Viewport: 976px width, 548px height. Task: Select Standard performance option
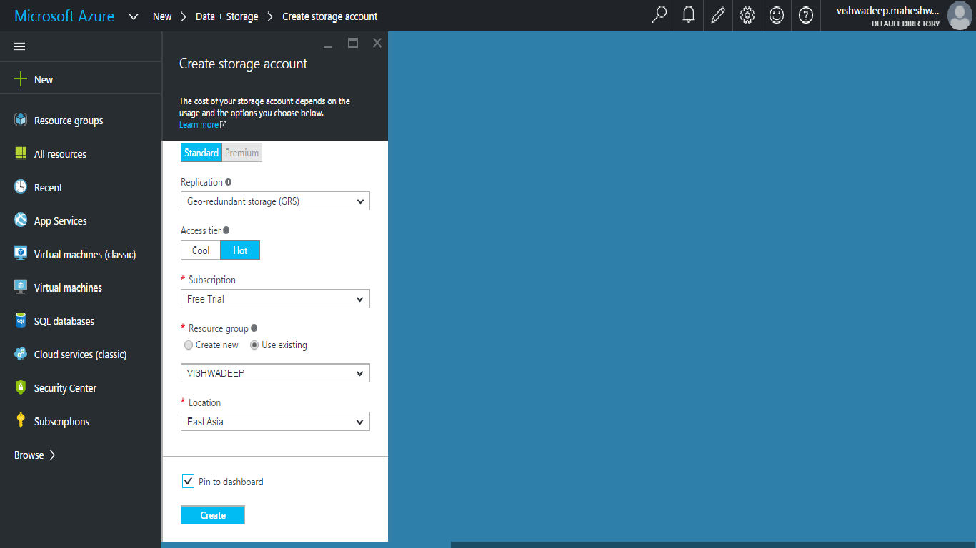click(201, 153)
